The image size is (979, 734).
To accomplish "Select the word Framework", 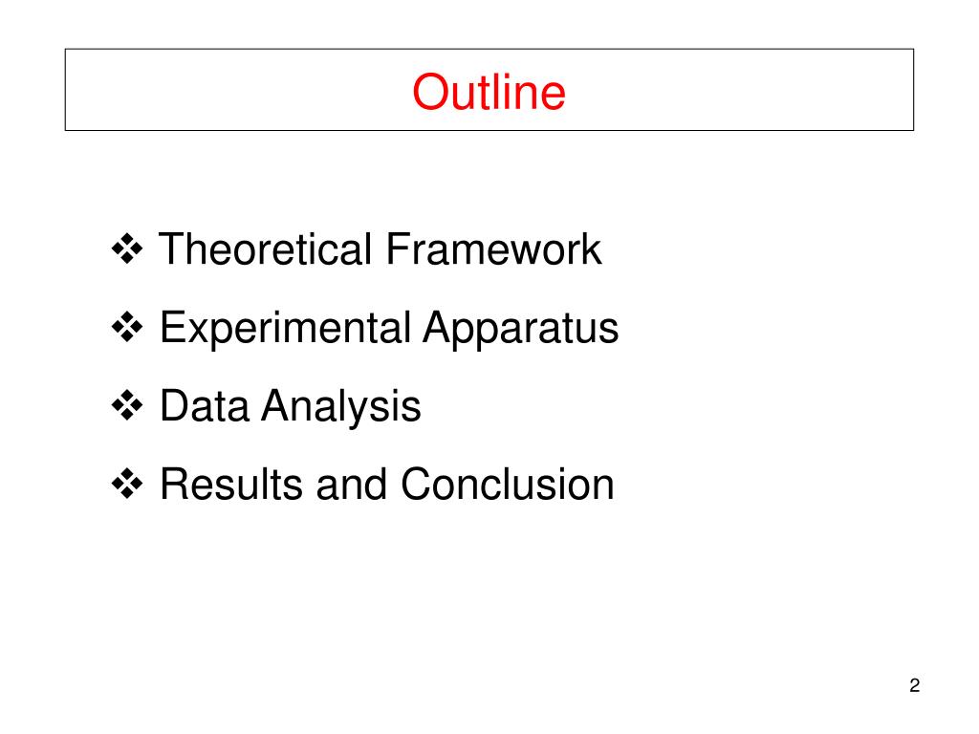I will pyautogui.click(x=494, y=249).
